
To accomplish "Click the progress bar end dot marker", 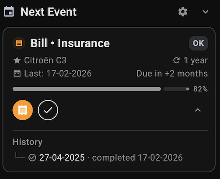I will 188,89.
